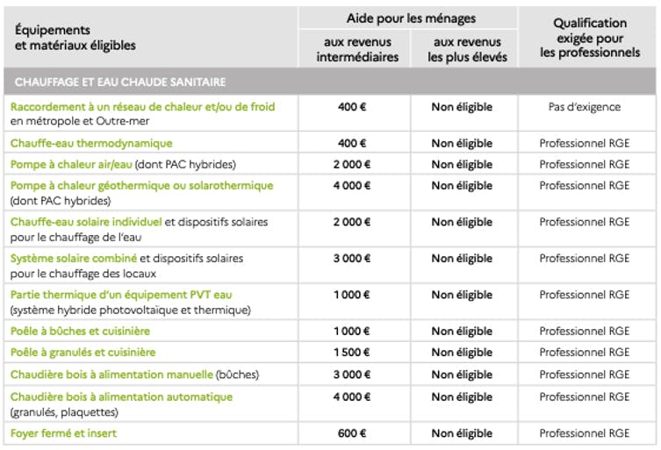661x450 pixels.
Task: Click 'Chaudière bois à alimentation automatique' text
Action: [x=121, y=396]
